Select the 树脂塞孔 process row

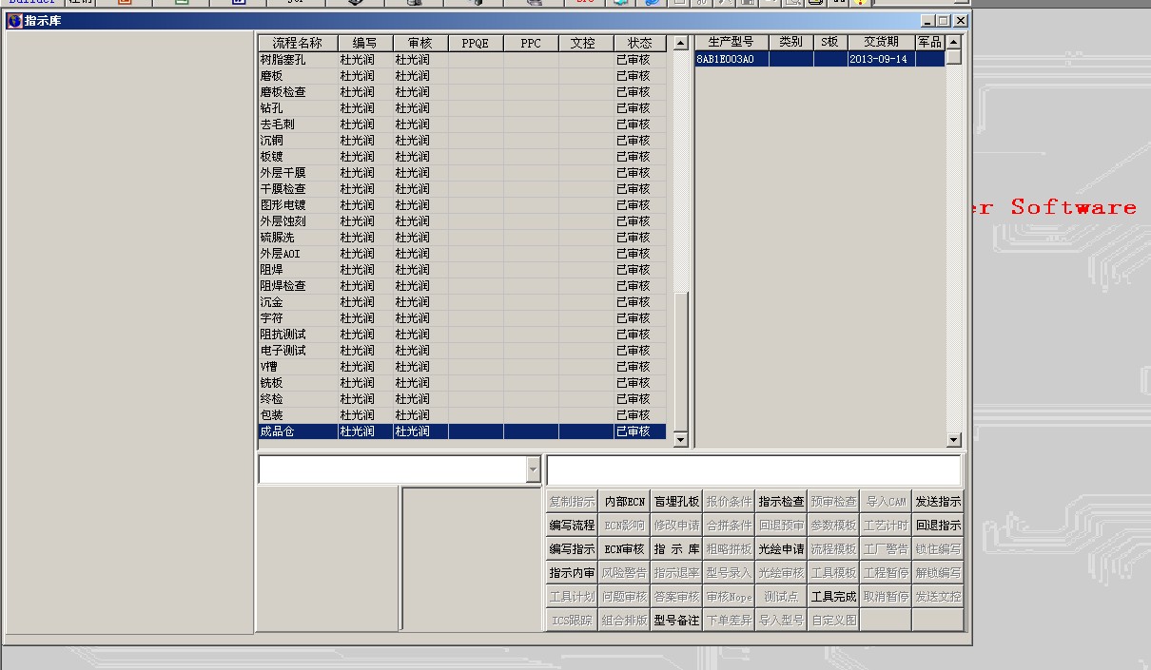tap(462, 60)
